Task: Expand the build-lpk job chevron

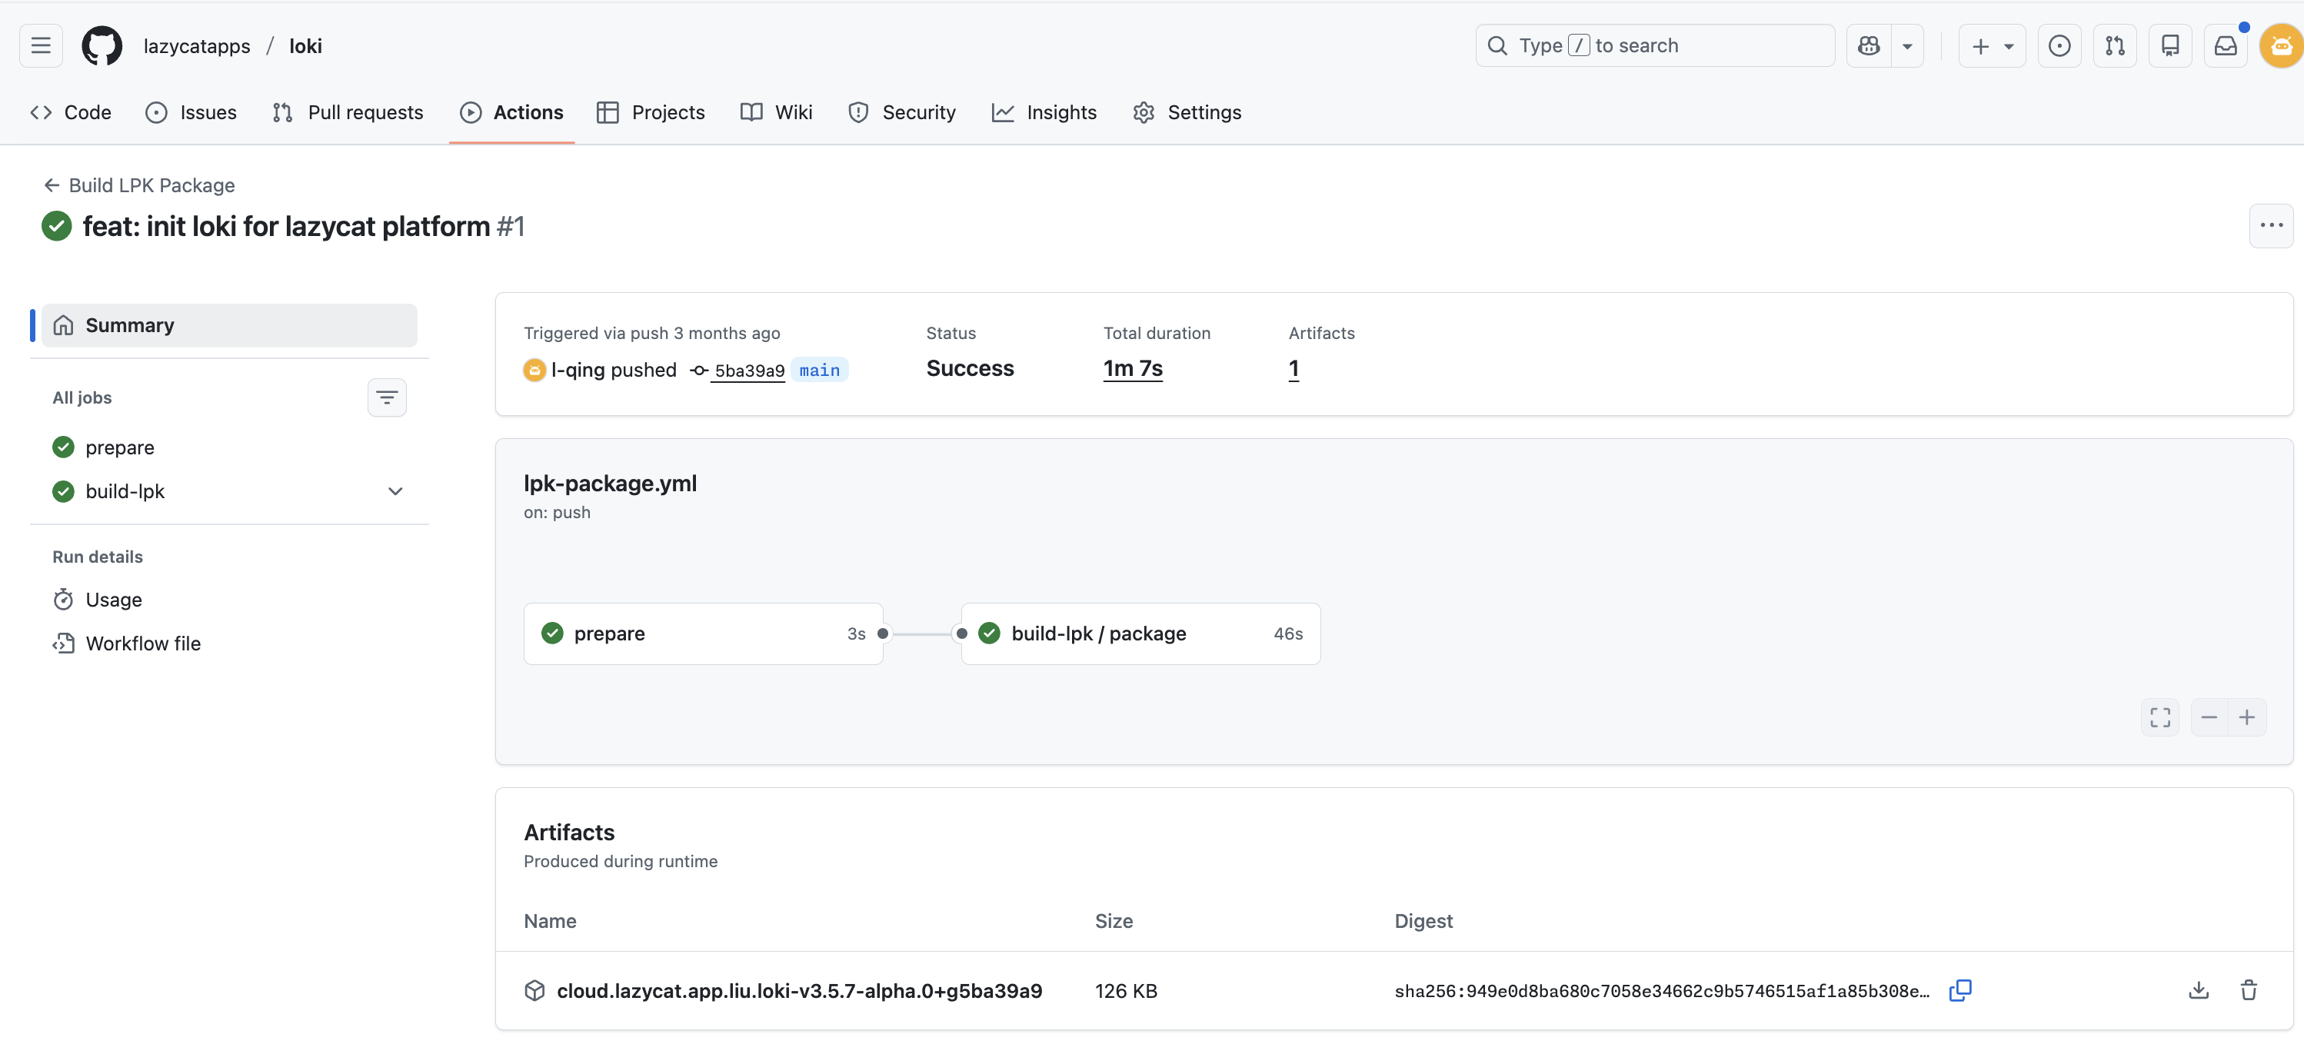Action: coord(395,491)
